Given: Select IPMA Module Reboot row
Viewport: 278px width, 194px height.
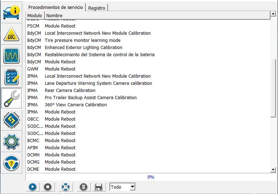Looking at the screenshot, I should pos(148,112).
